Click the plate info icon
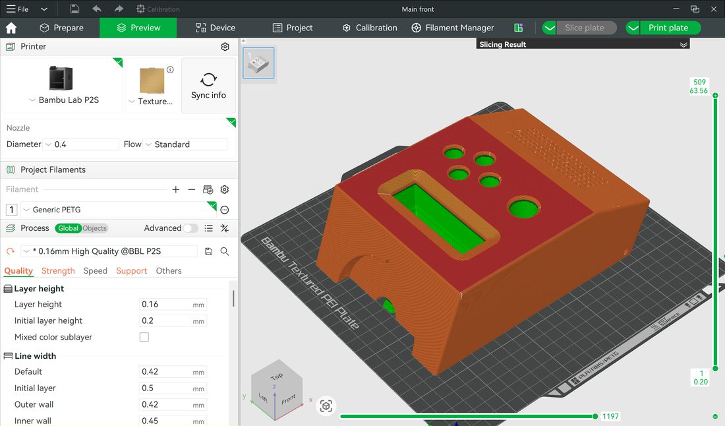This screenshot has width=725, height=426. (170, 70)
